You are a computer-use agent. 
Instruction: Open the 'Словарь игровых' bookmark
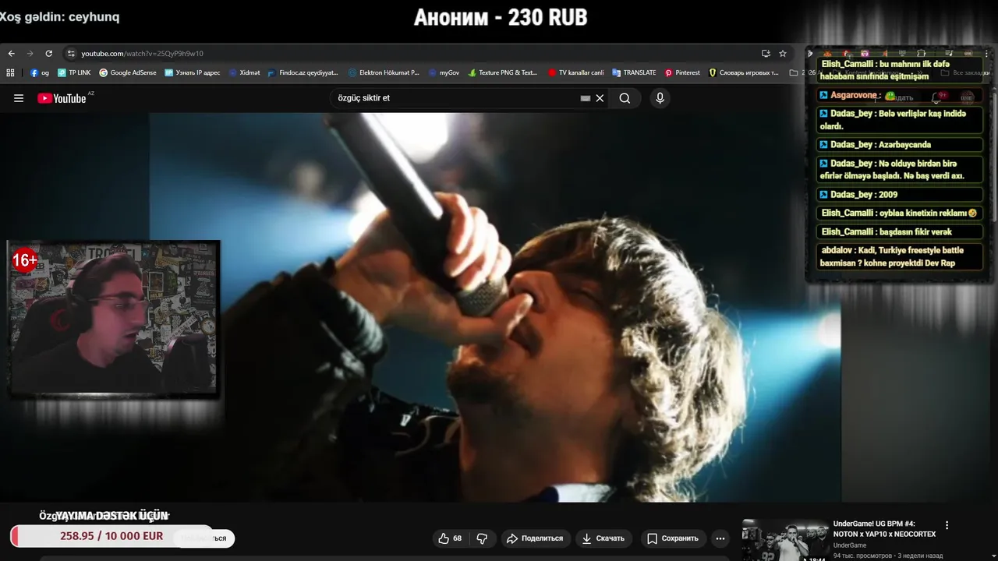tap(743, 72)
